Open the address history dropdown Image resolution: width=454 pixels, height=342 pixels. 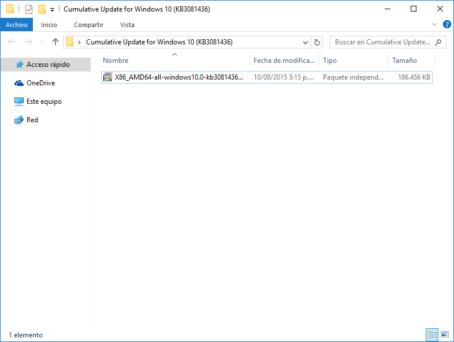(305, 42)
